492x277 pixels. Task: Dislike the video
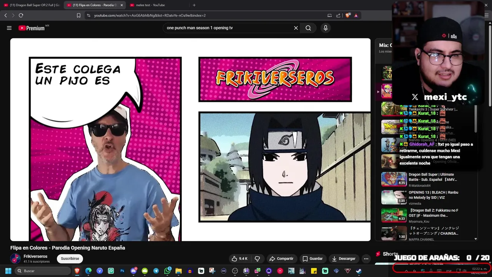(x=258, y=259)
